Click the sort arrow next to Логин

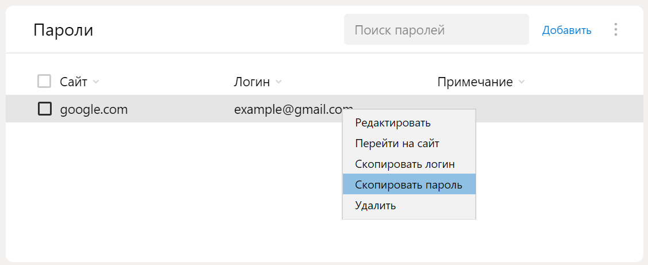pos(278,82)
